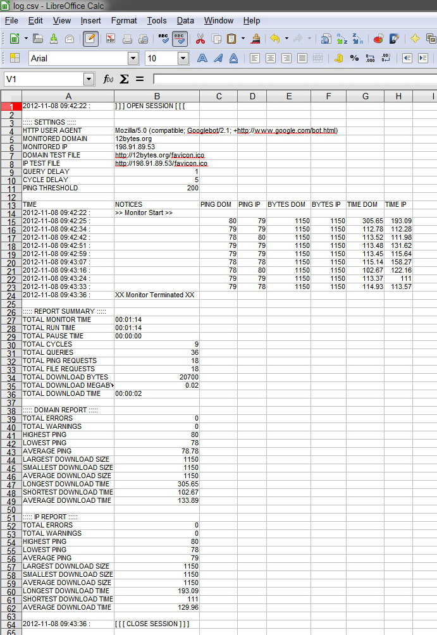Open the Window menu
Image resolution: width=437 pixels, height=635 pixels.
[219, 21]
